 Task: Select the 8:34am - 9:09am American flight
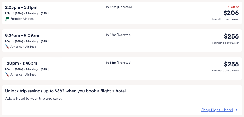[x=22, y=35]
